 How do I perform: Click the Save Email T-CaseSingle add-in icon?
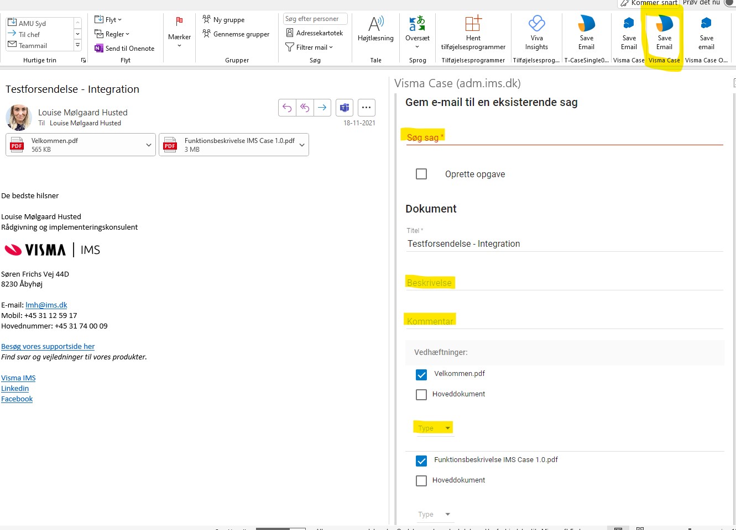click(586, 33)
